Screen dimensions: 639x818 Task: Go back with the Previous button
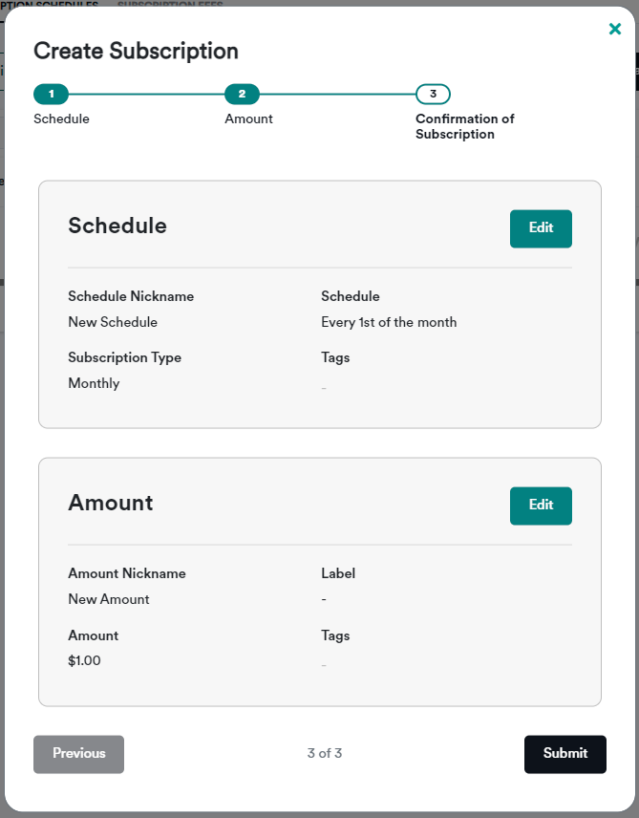point(78,754)
